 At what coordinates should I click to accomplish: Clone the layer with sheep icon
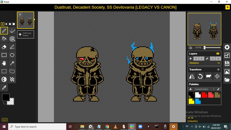point(209,76)
